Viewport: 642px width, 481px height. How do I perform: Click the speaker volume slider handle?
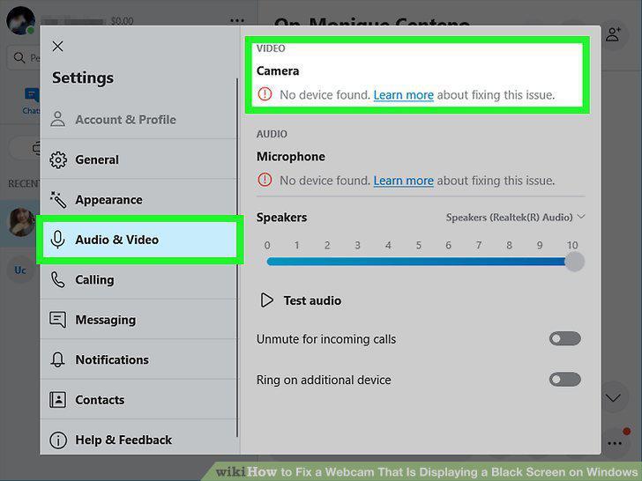tap(574, 262)
